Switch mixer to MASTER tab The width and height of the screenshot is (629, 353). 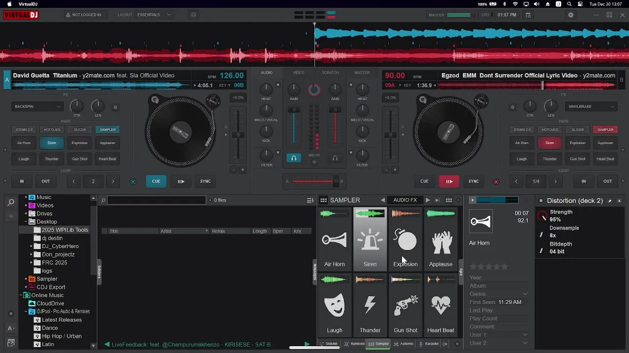(x=362, y=73)
